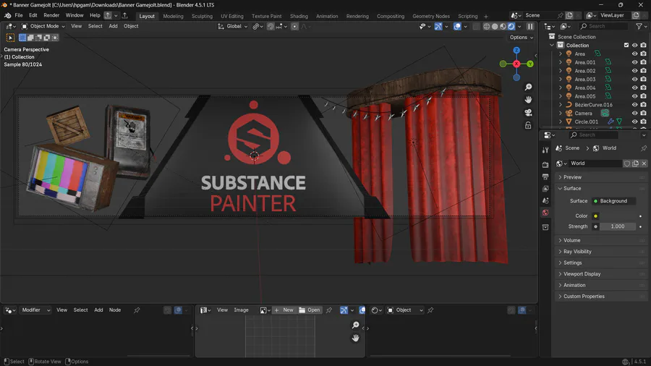This screenshot has height=366, width=651.
Task: Open the Collection properties tab
Action: click(545, 227)
